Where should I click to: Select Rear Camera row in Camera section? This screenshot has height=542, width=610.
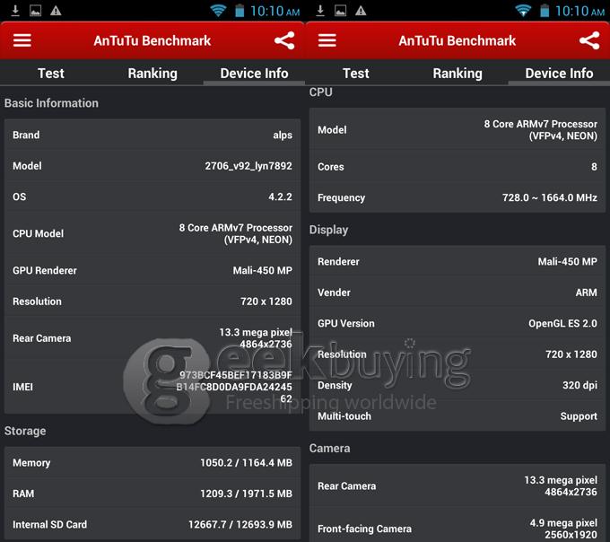457,486
